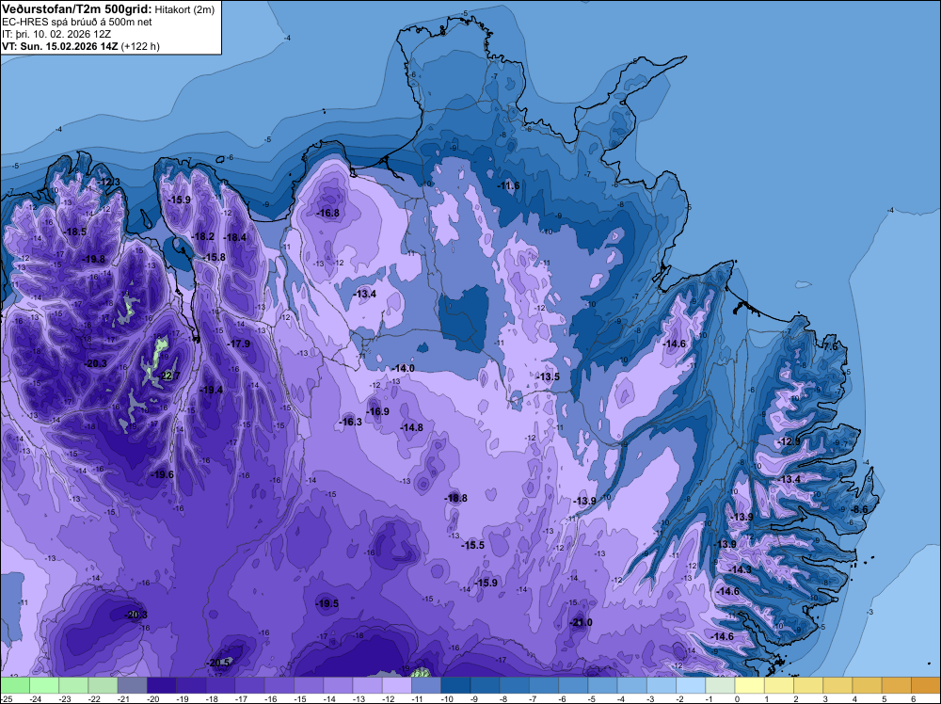This screenshot has height=704, width=941.
Task: Click the -18.5 temperature reading
Action: point(75,232)
